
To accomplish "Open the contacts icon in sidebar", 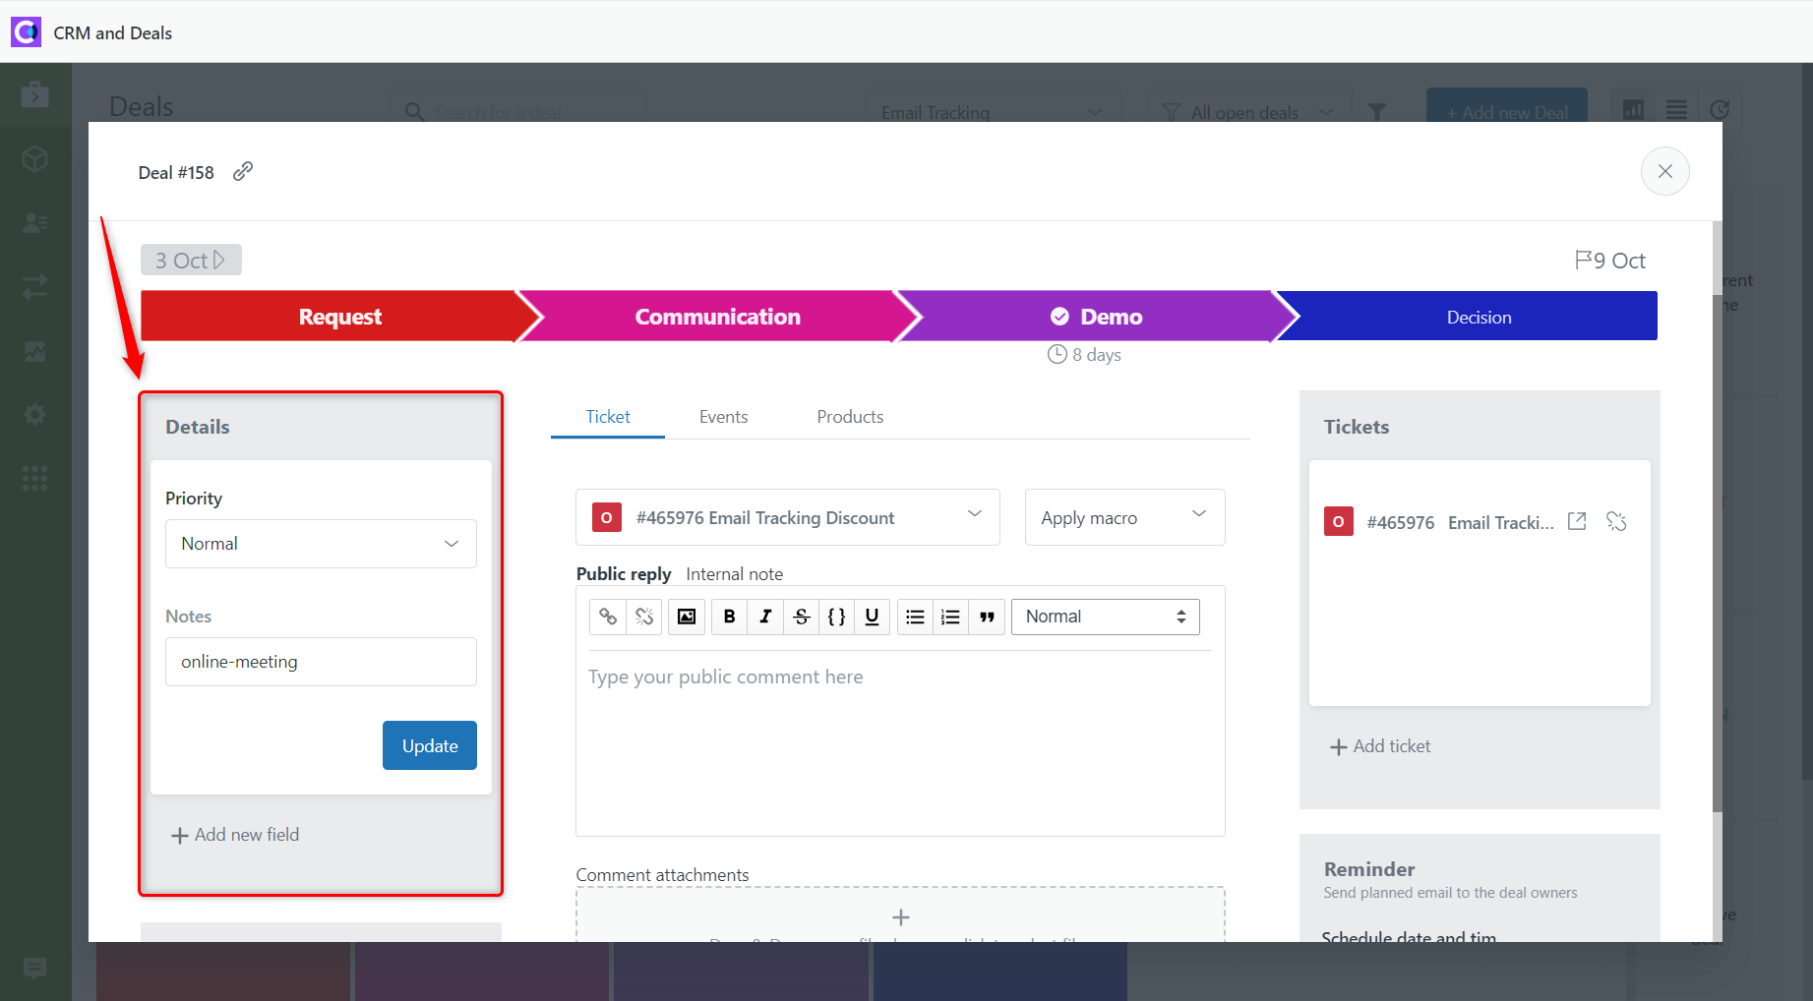I will click(x=34, y=222).
